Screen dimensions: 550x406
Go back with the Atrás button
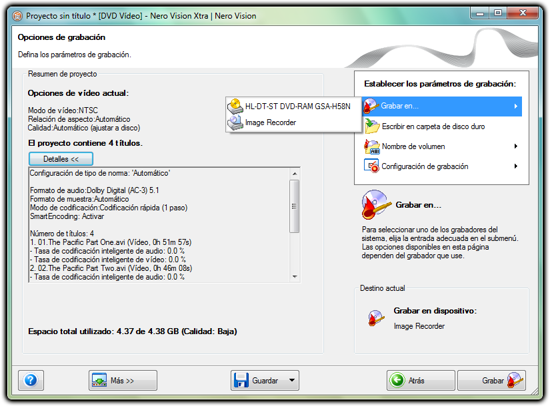(421, 380)
